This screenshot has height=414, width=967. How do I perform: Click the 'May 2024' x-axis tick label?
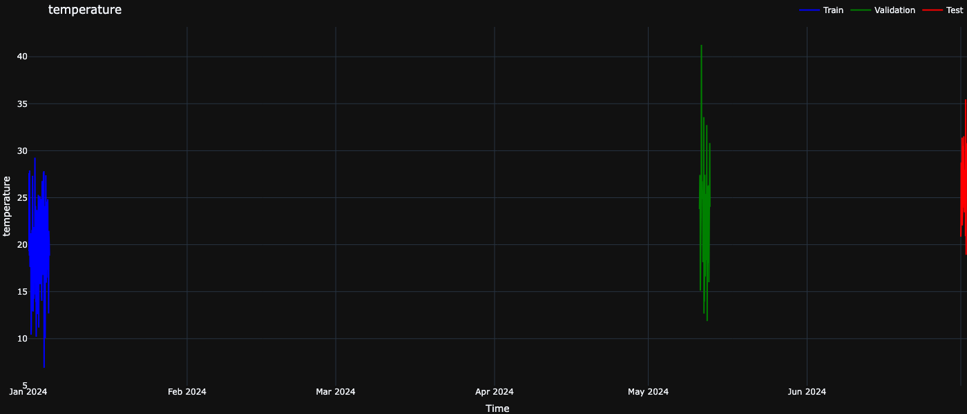pyautogui.click(x=648, y=392)
